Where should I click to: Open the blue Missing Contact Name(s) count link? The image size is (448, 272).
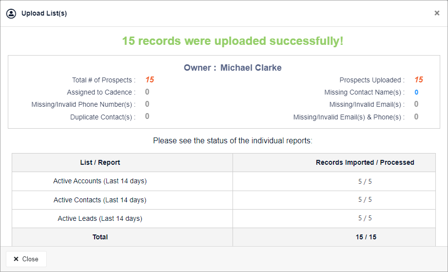point(416,92)
